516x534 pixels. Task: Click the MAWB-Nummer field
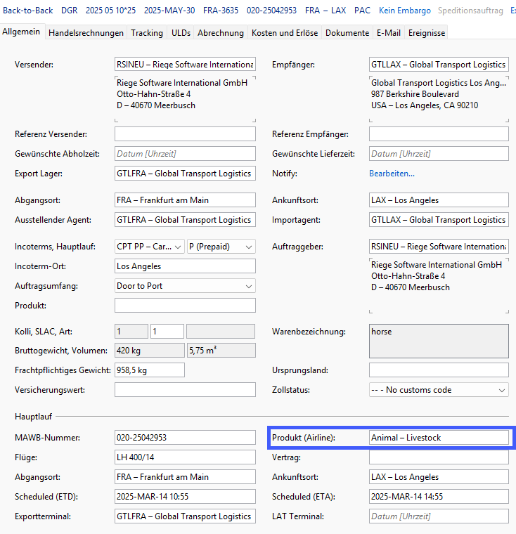pos(185,438)
